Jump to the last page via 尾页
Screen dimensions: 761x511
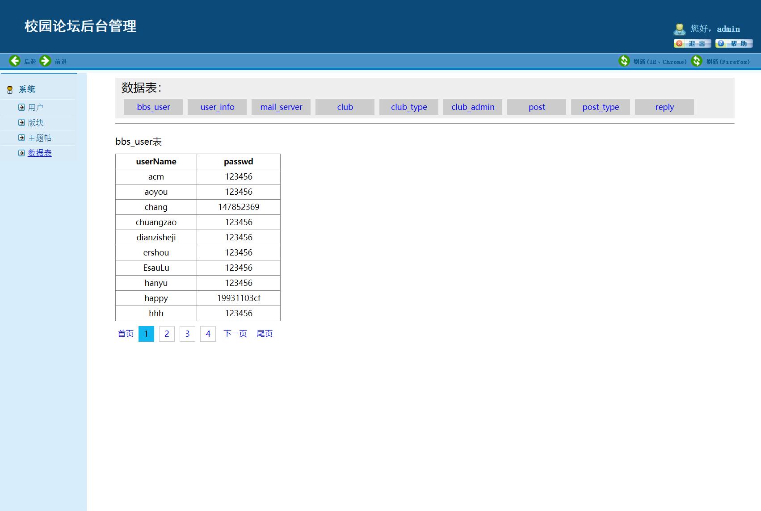click(x=265, y=334)
